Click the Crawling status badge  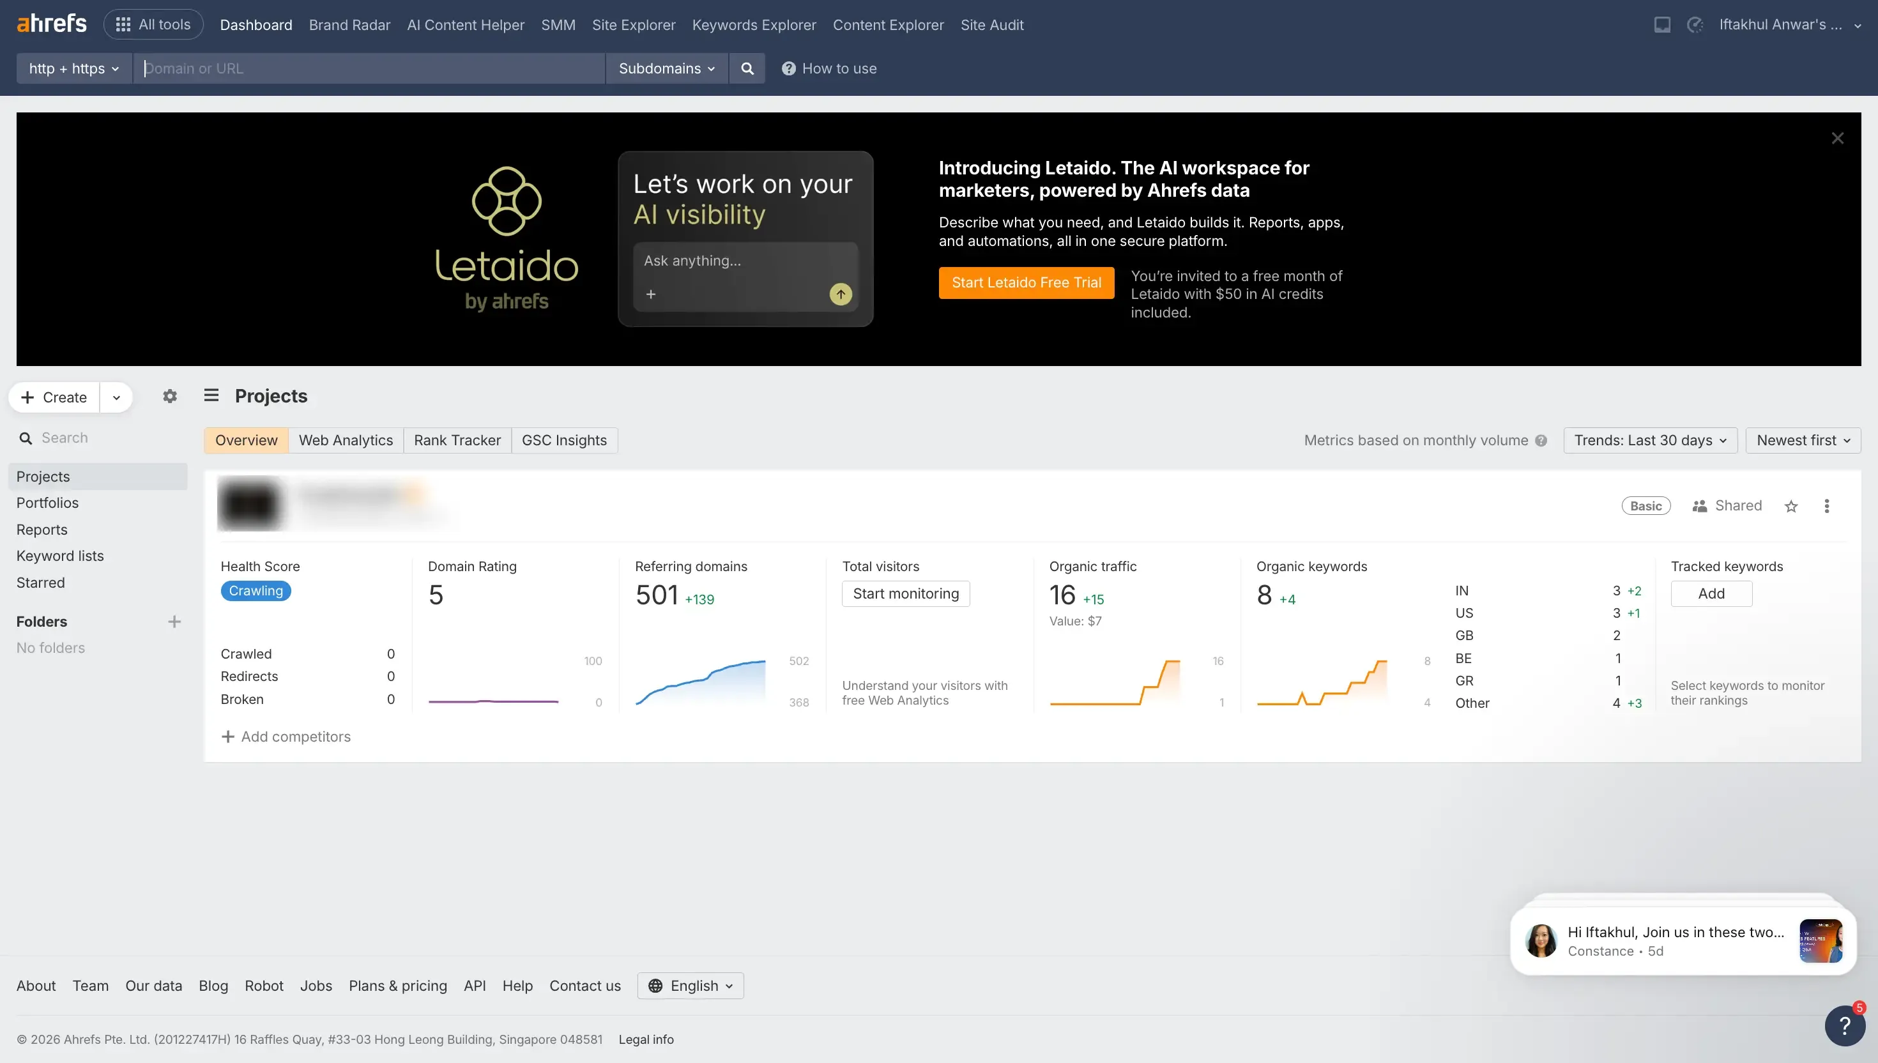pyautogui.click(x=256, y=591)
